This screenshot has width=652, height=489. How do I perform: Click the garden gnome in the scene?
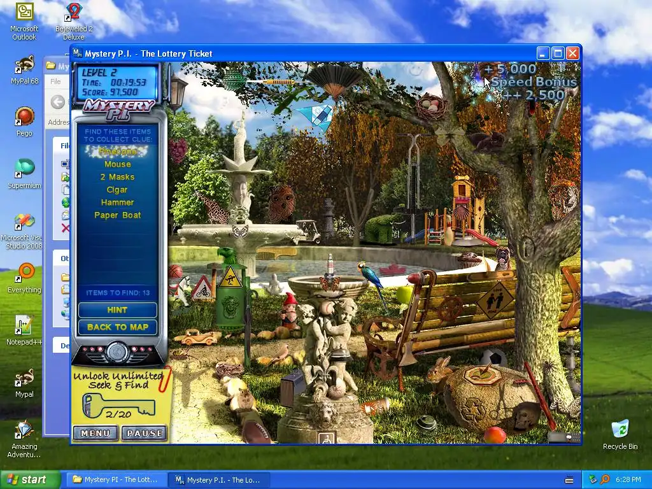(288, 311)
